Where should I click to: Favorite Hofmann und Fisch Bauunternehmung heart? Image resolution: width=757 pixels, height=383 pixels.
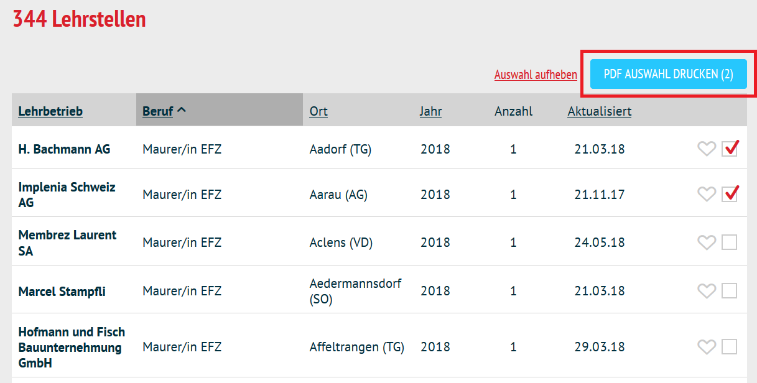point(706,347)
